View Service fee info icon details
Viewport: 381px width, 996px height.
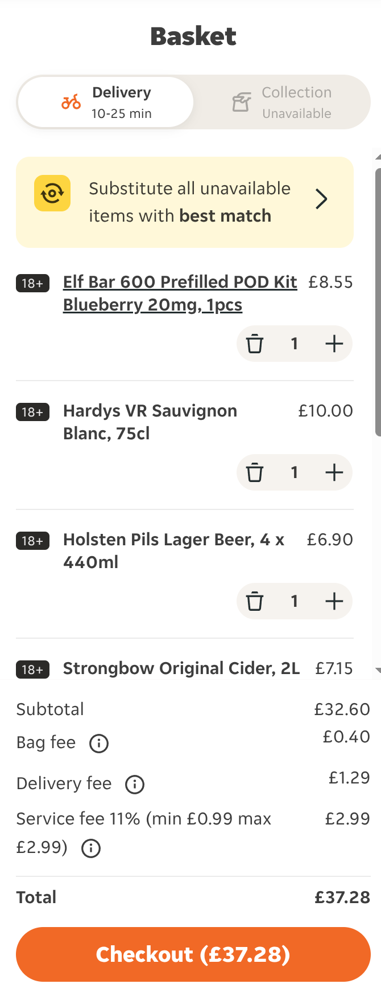[x=91, y=848]
